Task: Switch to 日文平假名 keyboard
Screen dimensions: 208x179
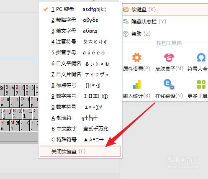Action: tap(80, 64)
